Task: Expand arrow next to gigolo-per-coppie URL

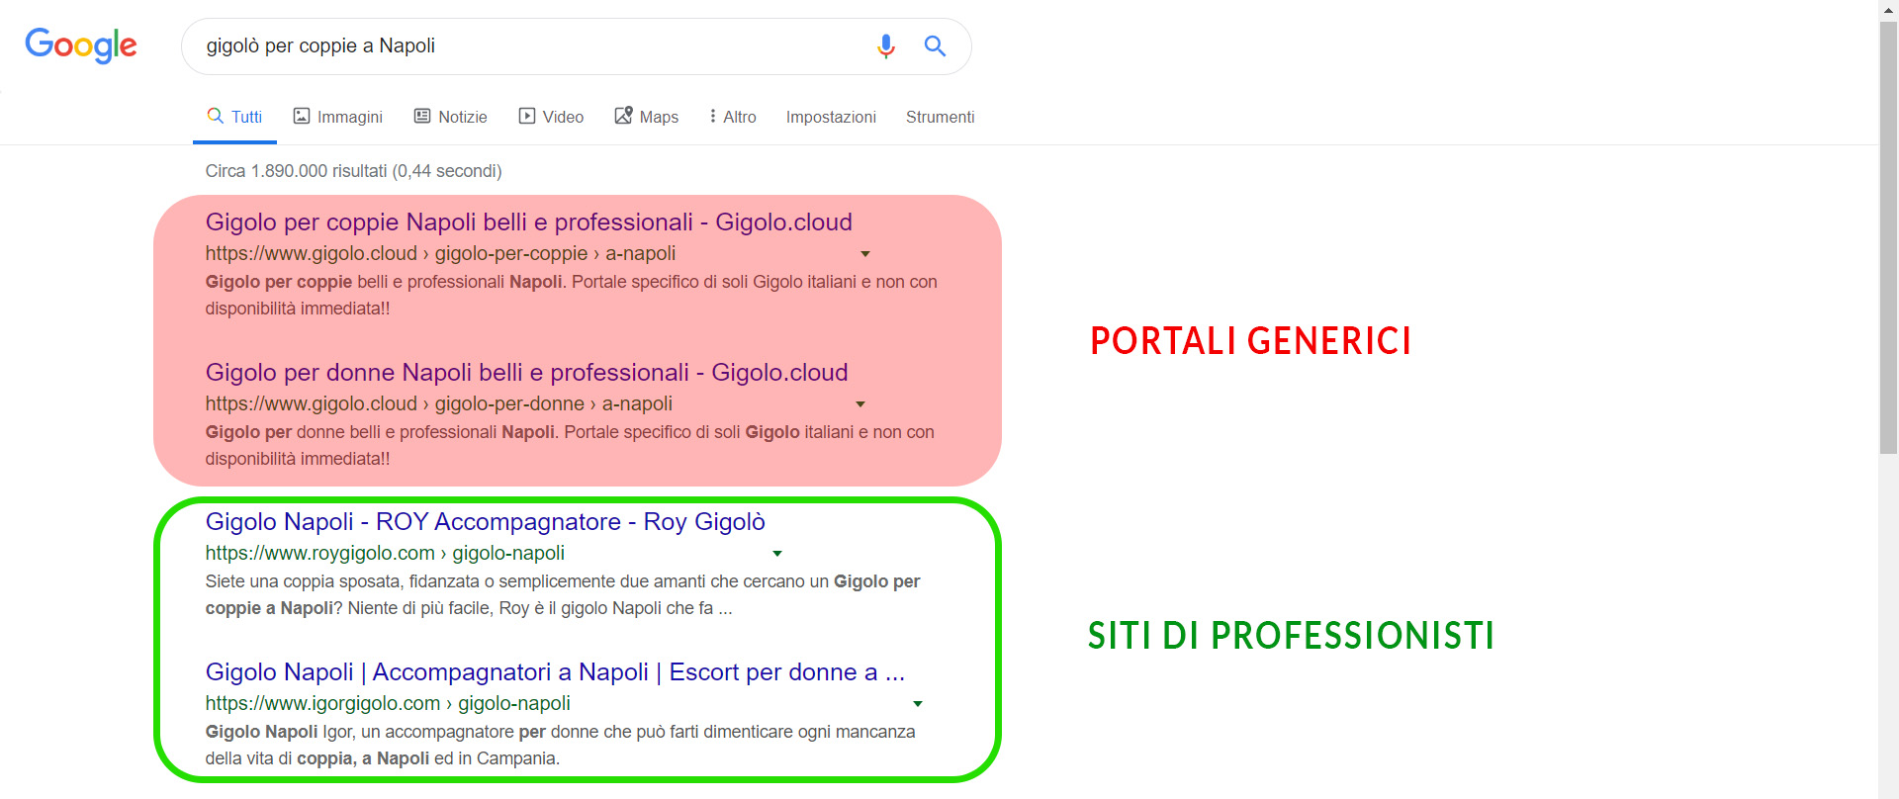Action: click(865, 254)
